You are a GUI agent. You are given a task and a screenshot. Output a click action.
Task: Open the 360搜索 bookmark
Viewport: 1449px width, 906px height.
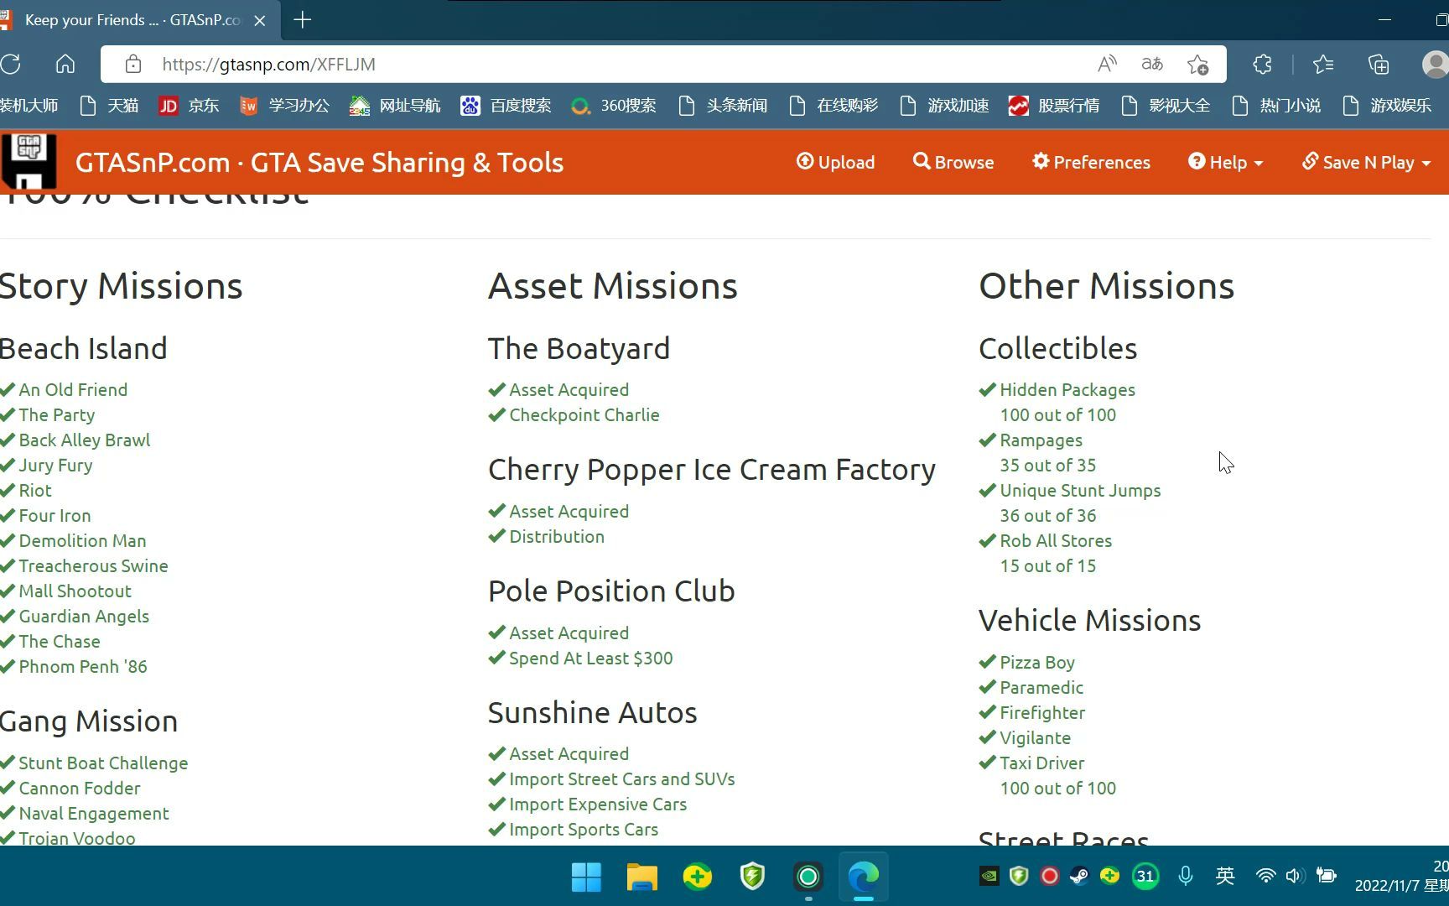pos(614,106)
